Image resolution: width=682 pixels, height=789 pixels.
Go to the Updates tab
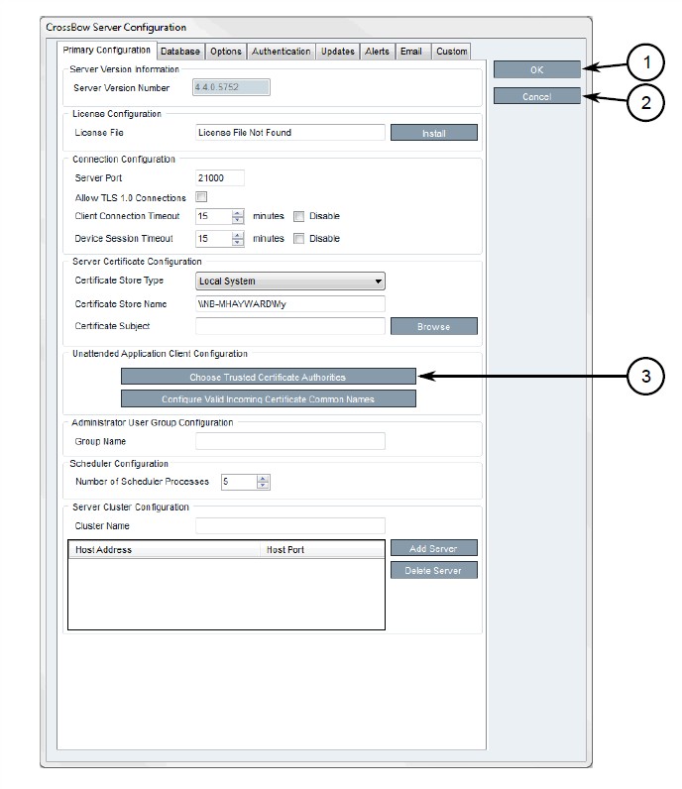pos(338,52)
